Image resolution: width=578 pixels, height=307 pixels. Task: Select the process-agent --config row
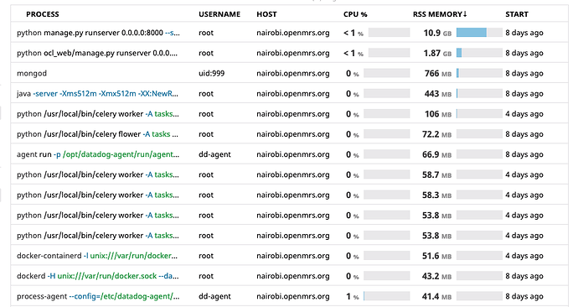point(289,296)
